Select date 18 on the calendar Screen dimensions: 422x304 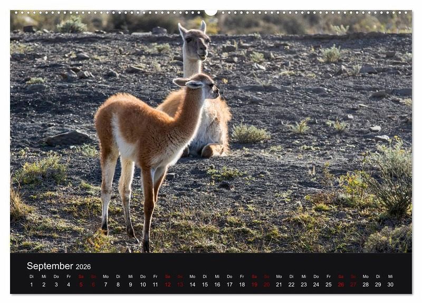(x=242, y=285)
